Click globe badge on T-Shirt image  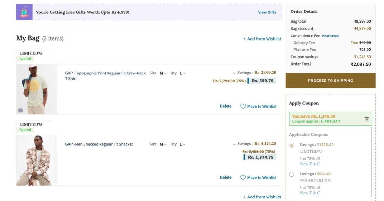tap(20, 110)
